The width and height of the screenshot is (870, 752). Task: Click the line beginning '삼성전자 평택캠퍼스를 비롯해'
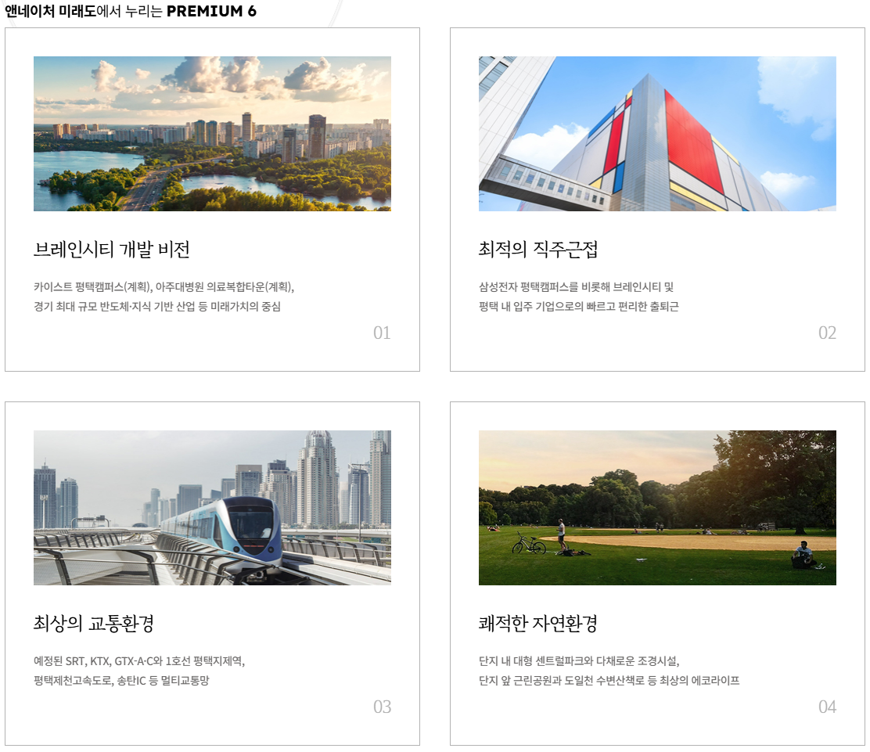point(576,287)
